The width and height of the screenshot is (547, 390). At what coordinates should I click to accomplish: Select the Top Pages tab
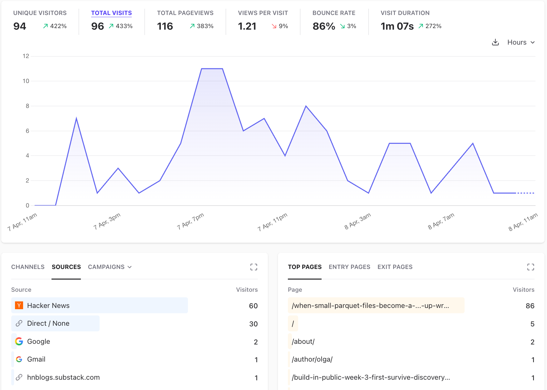click(305, 267)
